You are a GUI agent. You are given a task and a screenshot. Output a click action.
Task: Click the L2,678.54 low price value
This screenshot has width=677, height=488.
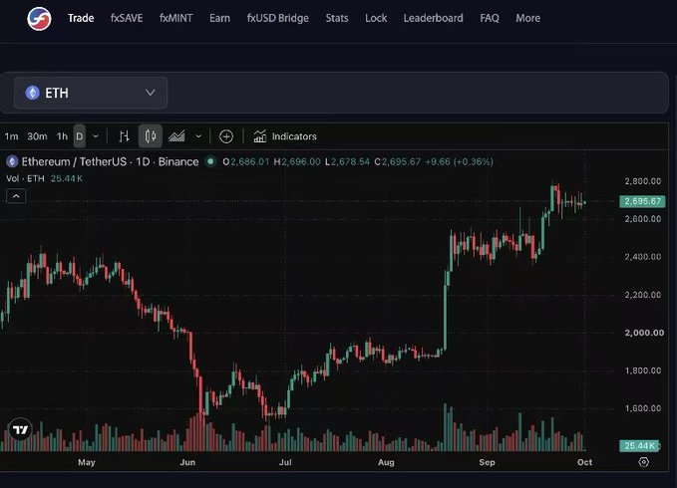pyautogui.click(x=347, y=161)
